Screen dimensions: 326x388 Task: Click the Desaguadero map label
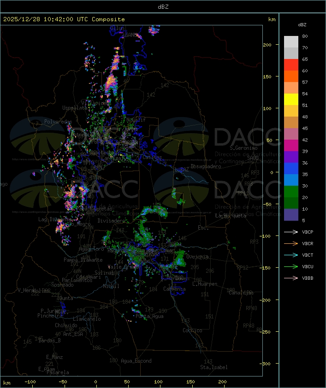(206, 166)
